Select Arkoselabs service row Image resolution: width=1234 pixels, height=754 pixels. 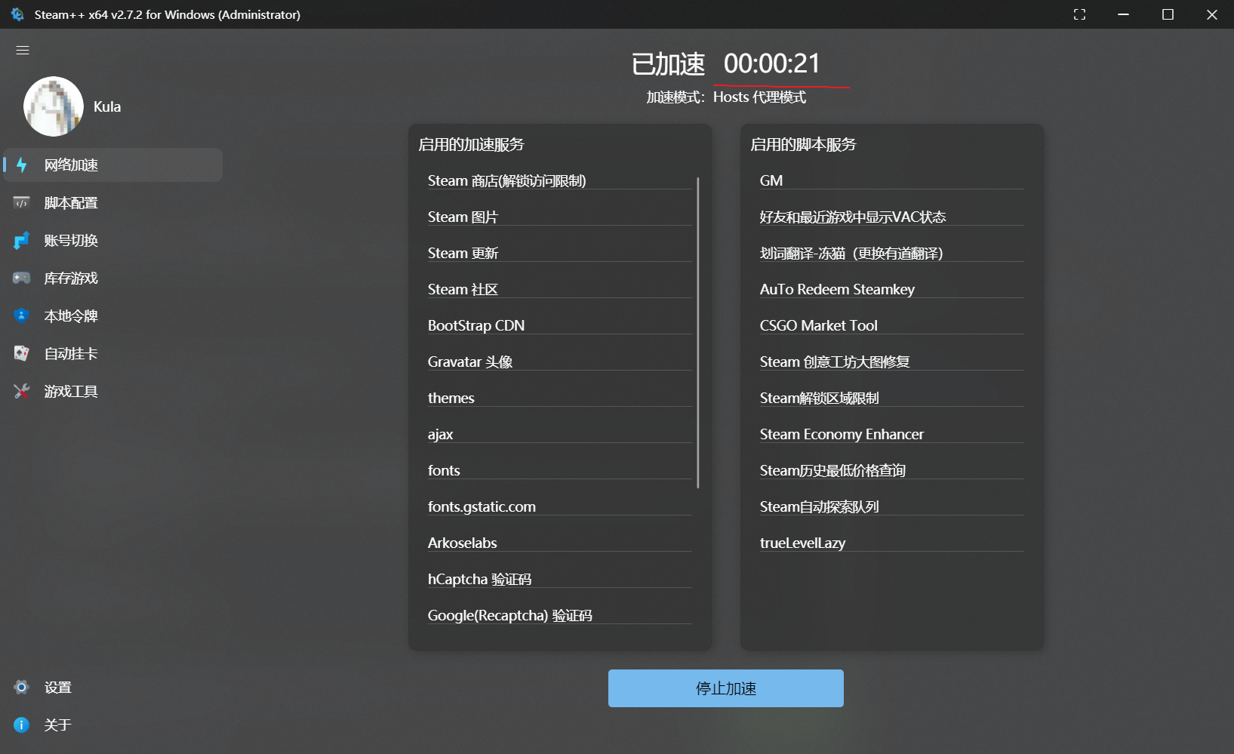tap(559, 543)
